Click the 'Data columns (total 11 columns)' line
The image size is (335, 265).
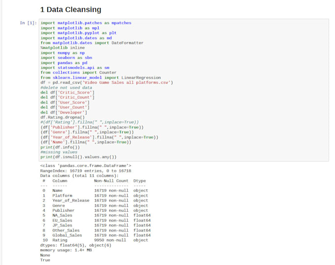click(79, 176)
